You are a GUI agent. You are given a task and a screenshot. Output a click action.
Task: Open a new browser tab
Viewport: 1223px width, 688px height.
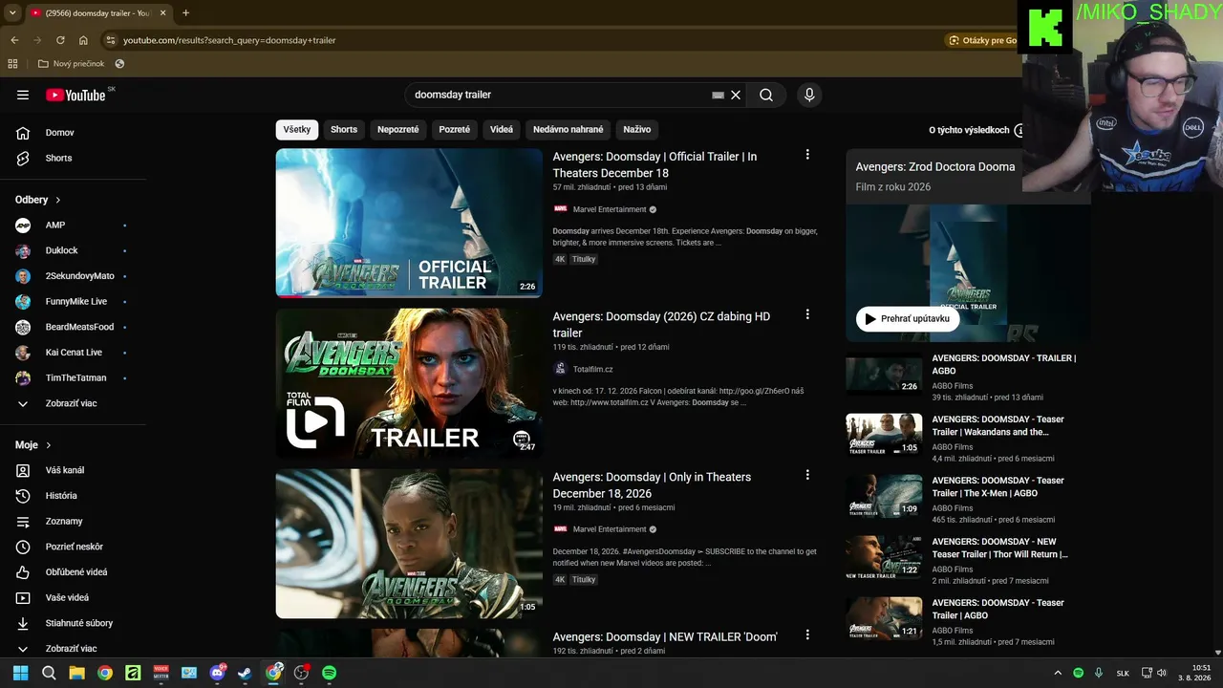click(x=185, y=13)
